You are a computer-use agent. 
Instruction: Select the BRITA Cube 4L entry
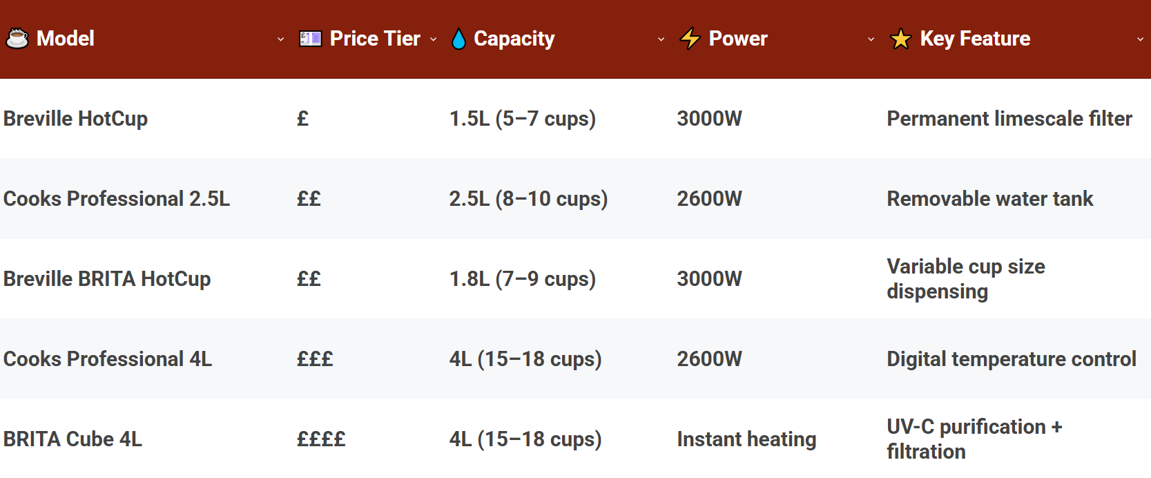[72, 439]
